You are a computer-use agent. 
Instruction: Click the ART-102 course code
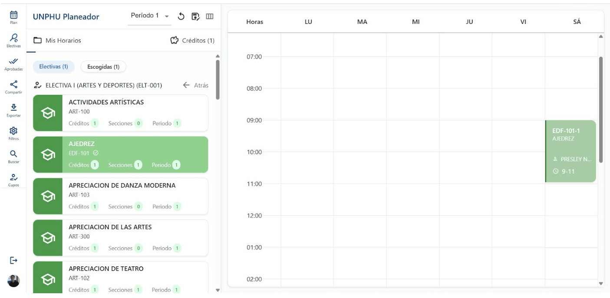(x=79, y=278)
